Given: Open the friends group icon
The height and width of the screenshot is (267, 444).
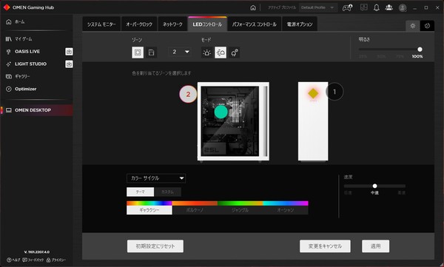Looking at the screenshot, I should (389, 7).
